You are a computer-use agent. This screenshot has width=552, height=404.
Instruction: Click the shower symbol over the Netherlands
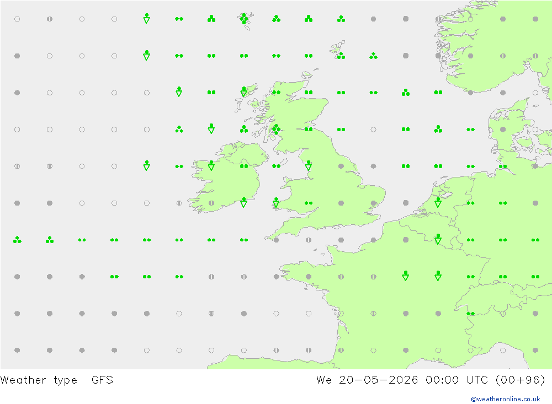(x=438, y=202)
